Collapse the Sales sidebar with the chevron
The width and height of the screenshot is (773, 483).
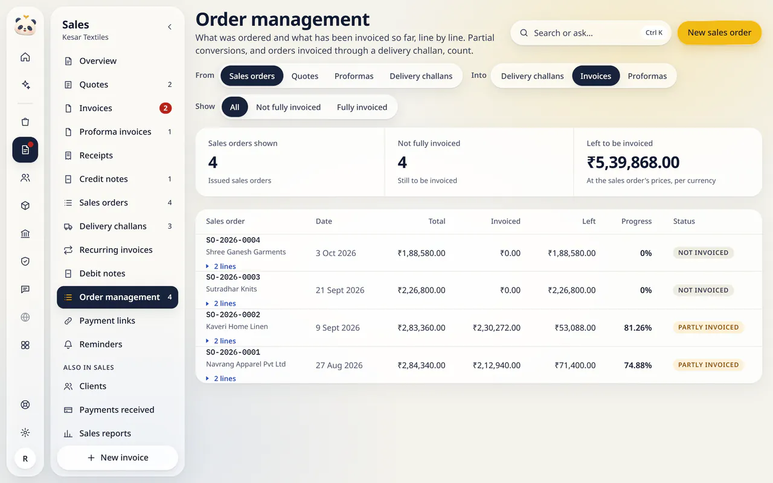(170, 27)
